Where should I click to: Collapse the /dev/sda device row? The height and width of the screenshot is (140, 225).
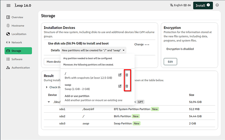click(x=49, y=102)
